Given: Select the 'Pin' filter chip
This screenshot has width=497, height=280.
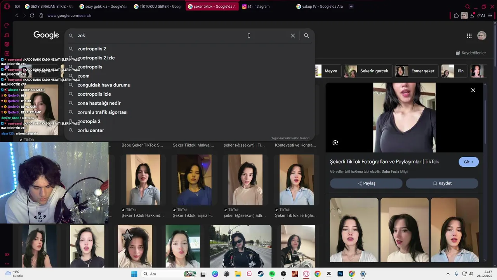Looking at the screenshot, I should pyautogui.click(x=454, y=71).
